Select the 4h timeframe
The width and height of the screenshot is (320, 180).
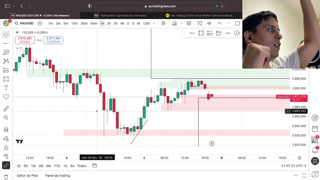(x=122, y=23)
